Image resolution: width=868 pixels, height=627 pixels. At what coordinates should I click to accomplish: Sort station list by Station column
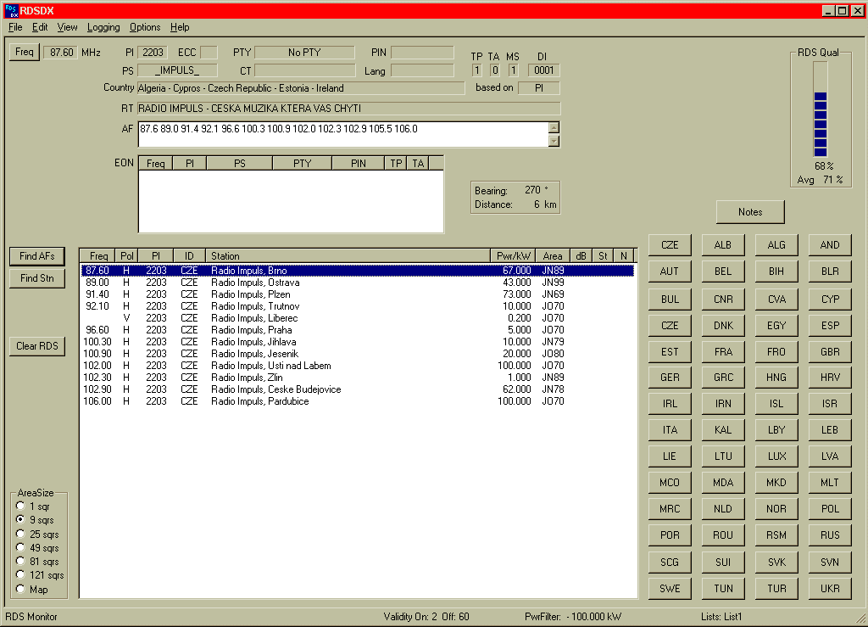point(348,256)
